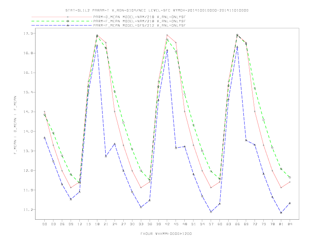Click the x-axis tick label 75
This screenshot has height=244, width=316.
[x=264, y=224]
